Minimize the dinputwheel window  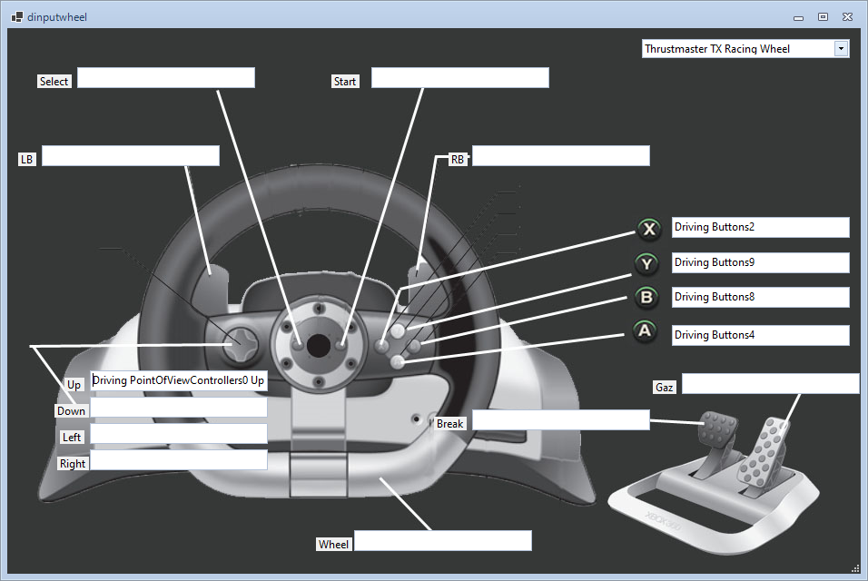coord(798,17)
